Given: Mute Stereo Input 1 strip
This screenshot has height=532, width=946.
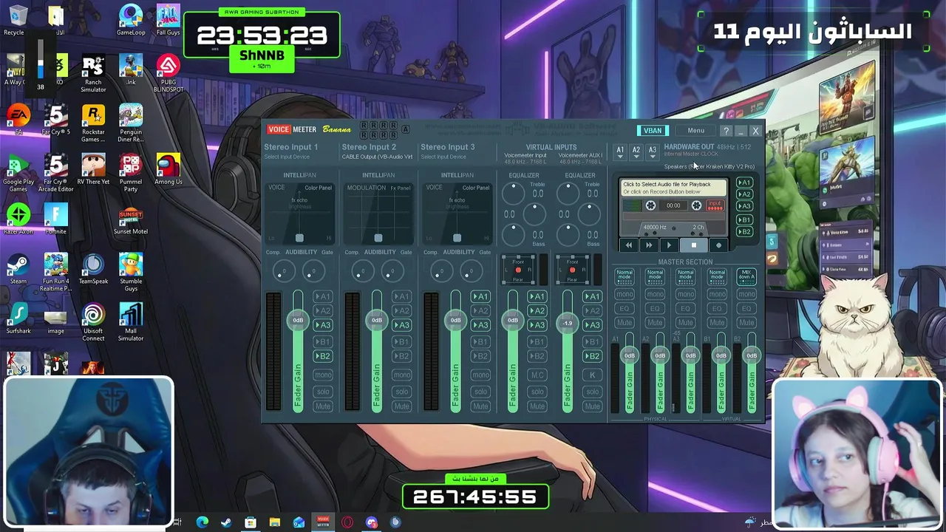Looking at the screenshot, I should pos(323,406).
